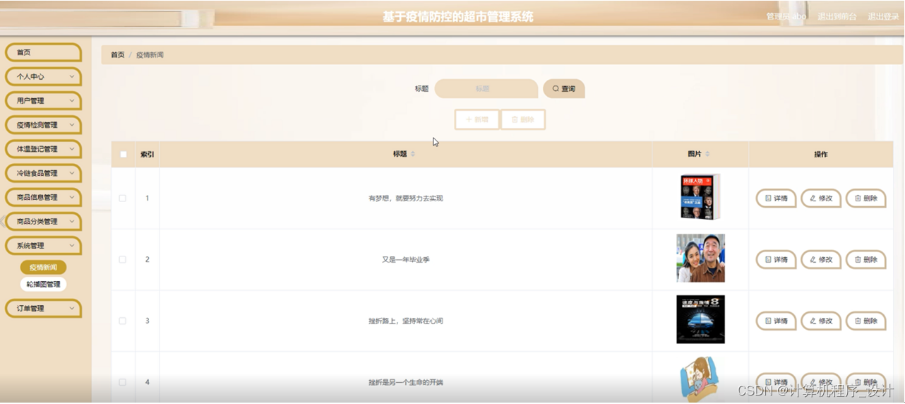Screen dimensions: 905x404
Task: Click the 查询 search button
Action: pyautogui.click(x=564, y=89)
